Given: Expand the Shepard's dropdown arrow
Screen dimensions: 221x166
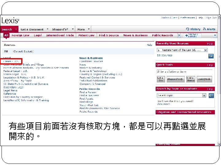Looking at the screenshot, I should coord(73,29).
